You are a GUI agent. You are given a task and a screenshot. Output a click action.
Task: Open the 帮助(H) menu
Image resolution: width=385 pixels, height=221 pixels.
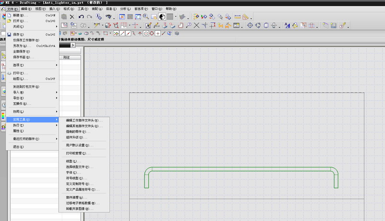tap(171, 9)
